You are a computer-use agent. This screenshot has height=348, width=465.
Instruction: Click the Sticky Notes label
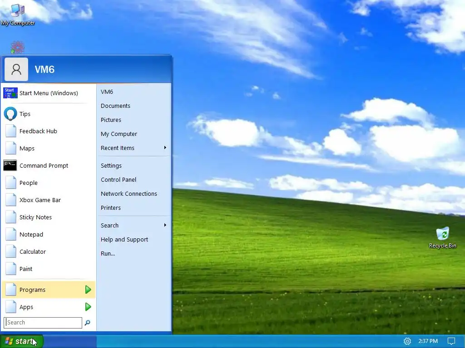point(35,217)
